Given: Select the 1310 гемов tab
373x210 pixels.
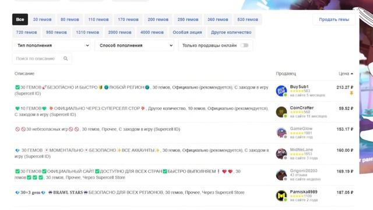Looking at the screenshot, I should (87, 33).
